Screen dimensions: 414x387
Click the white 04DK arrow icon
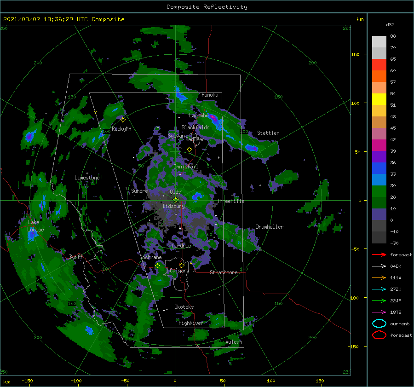pyautogui.click(x=379, y=266)
